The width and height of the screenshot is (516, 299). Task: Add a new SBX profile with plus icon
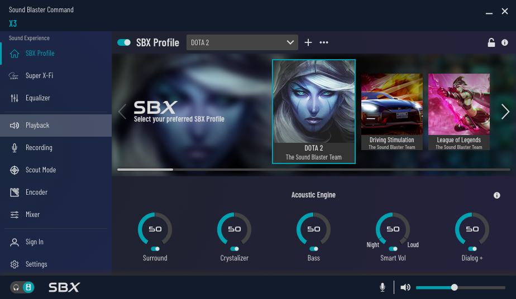(x=308, y=42)
